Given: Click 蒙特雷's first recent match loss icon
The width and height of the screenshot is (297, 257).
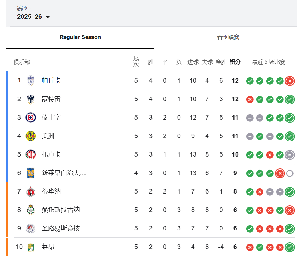Looking at the screenshot, I should pos(250,99).
